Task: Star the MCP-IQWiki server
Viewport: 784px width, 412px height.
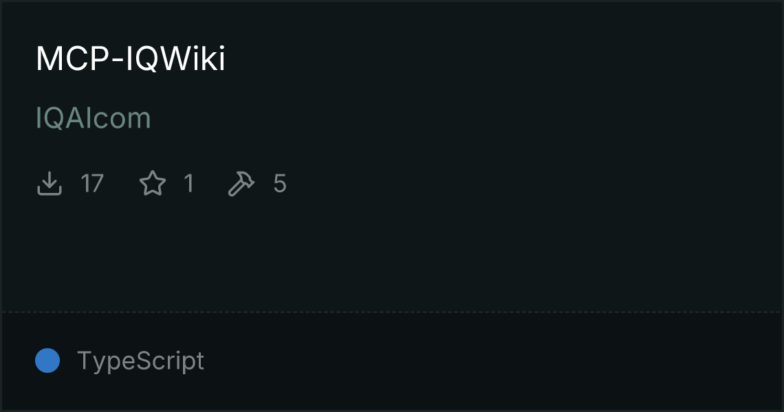Action: [x=153, y=183]
